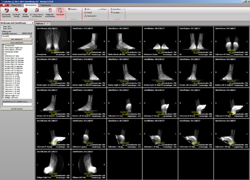
Task: Pick the Distanz measurement tool
Action: click(x=102, y=9)
